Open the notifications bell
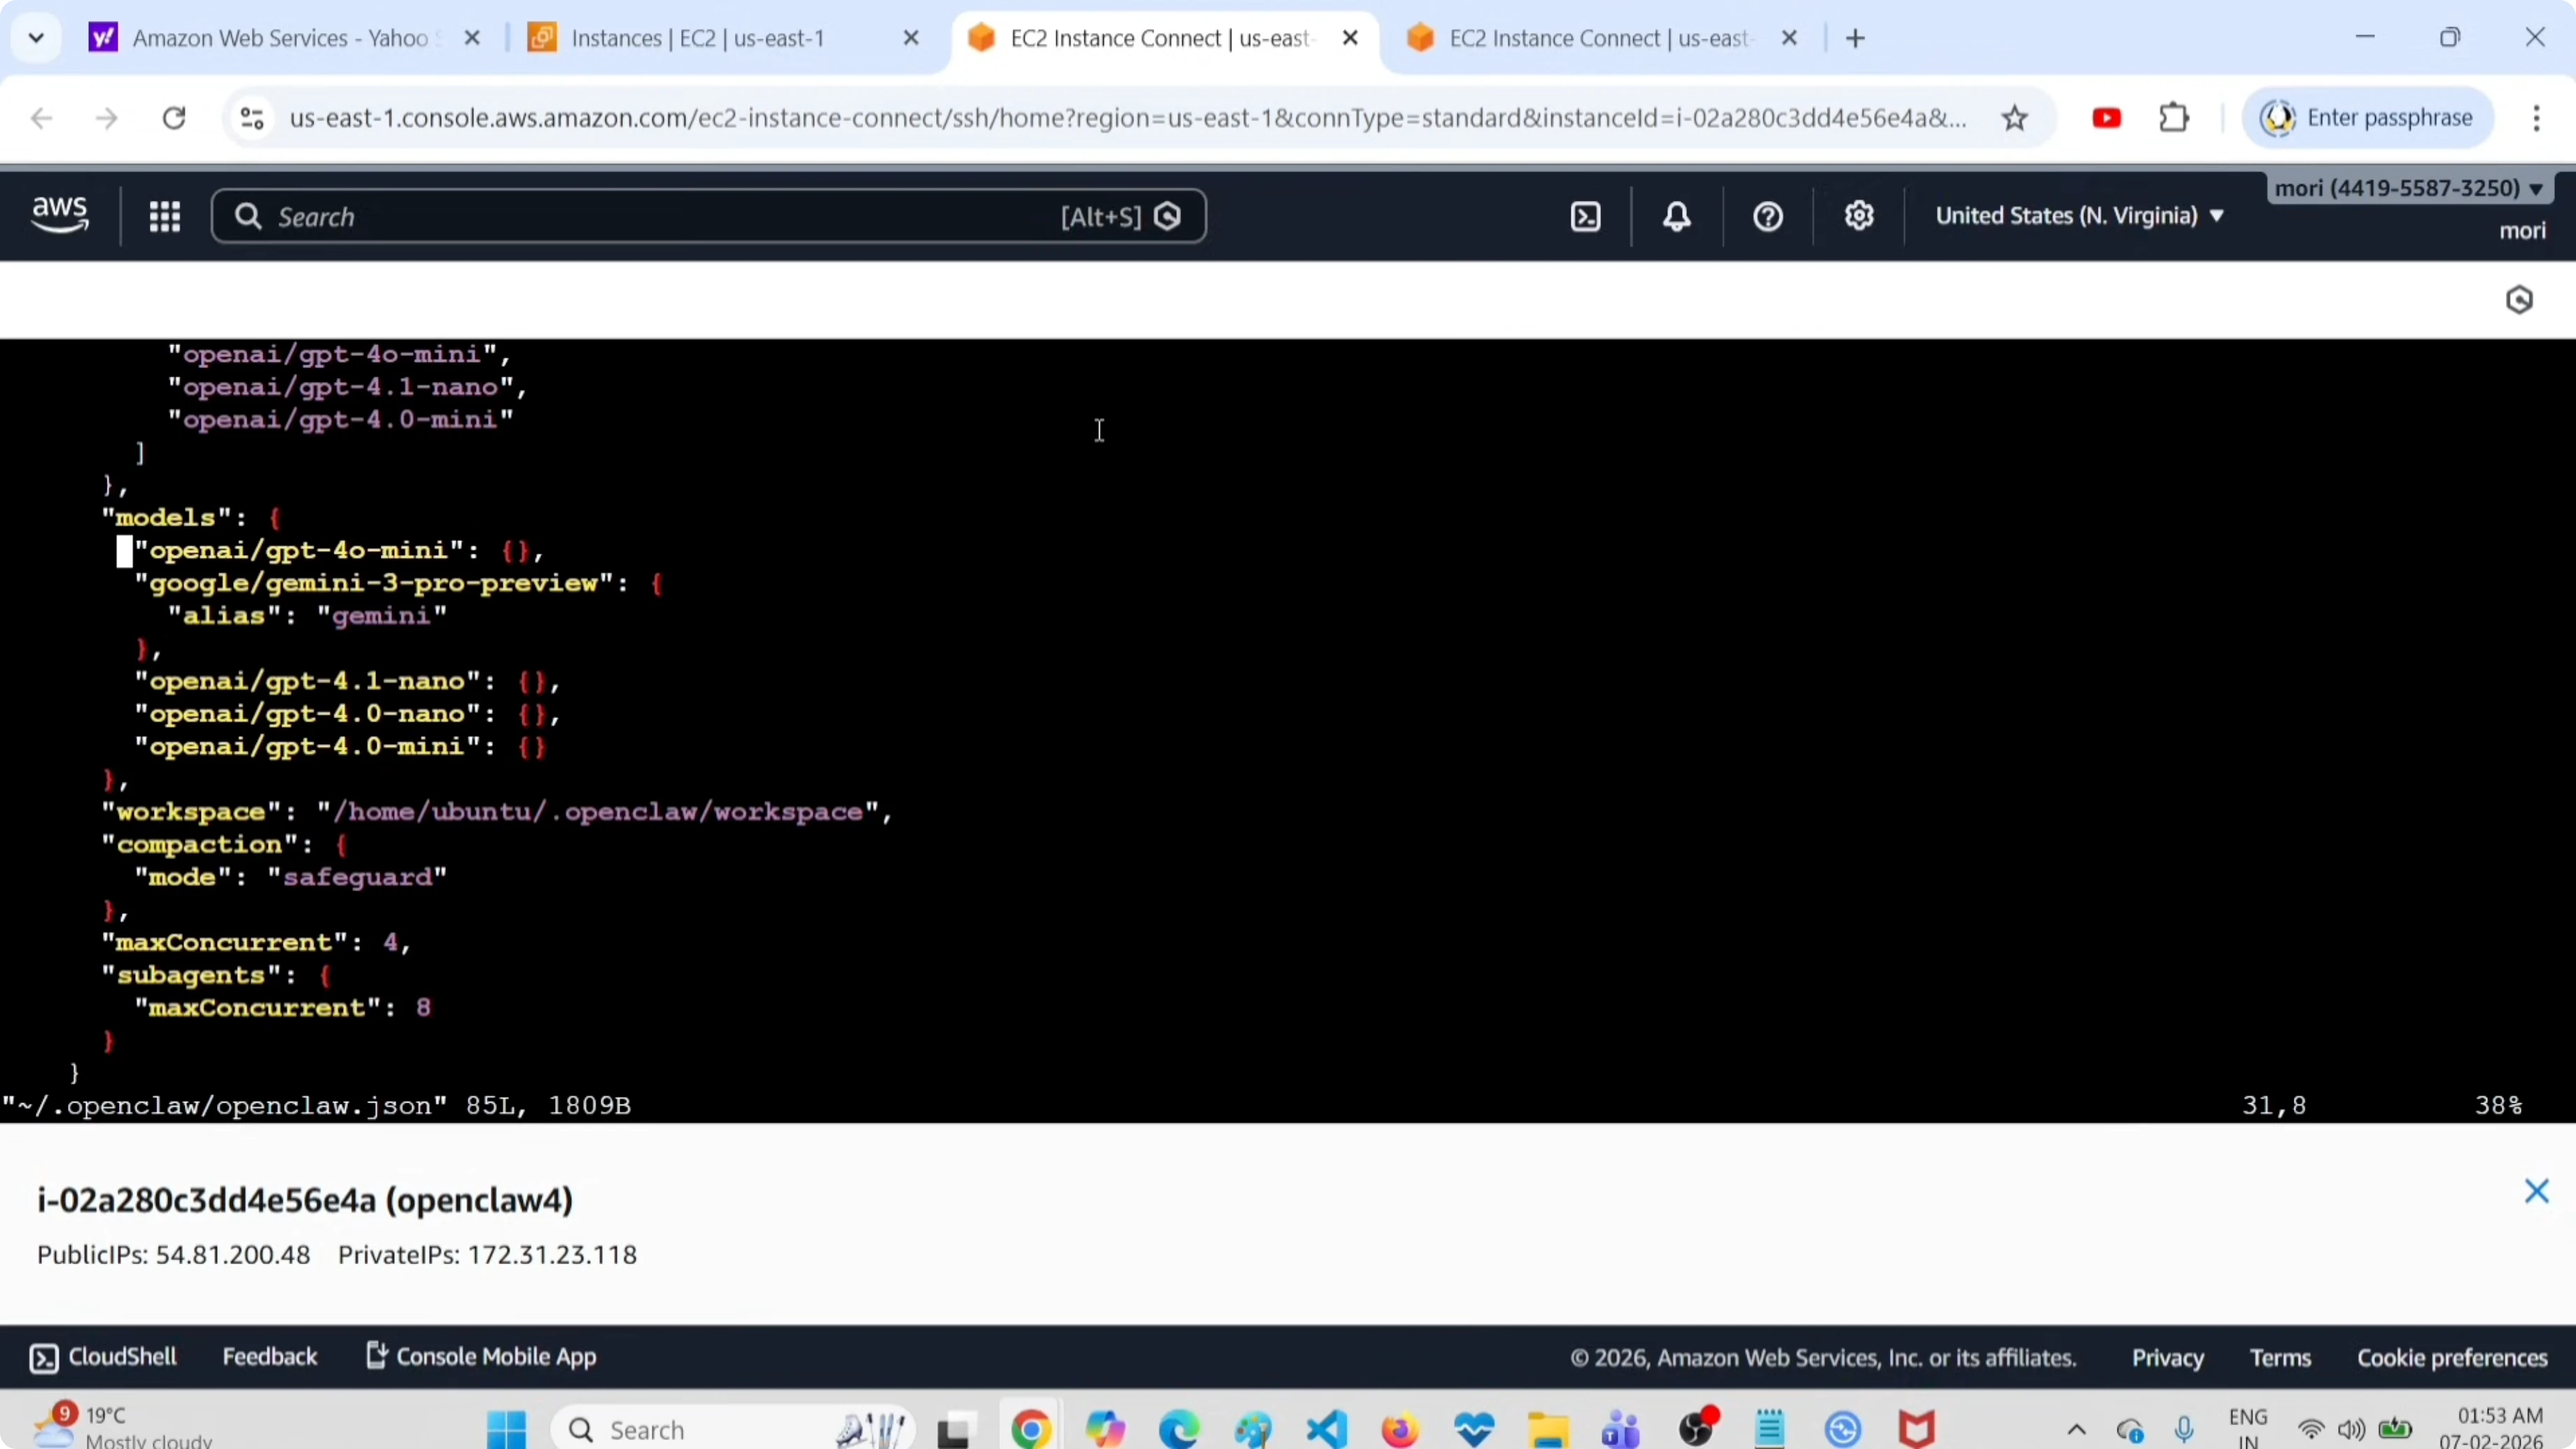 (x=1676, y=217)
